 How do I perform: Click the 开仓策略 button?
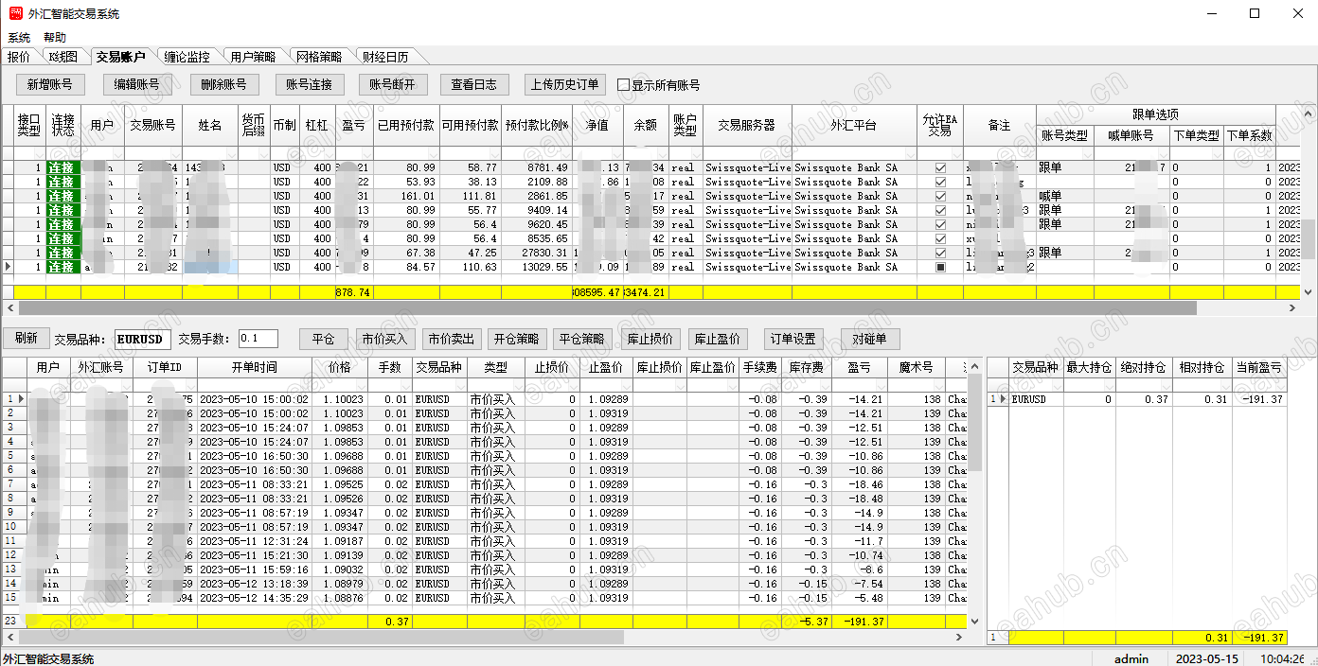tap(516, 339)
